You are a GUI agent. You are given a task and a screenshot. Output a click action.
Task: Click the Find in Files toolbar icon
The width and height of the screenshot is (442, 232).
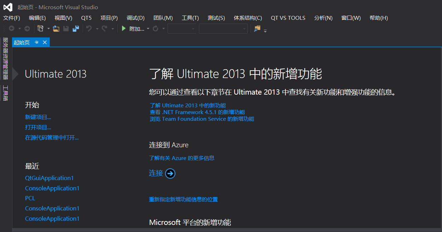tap(257, 29)
